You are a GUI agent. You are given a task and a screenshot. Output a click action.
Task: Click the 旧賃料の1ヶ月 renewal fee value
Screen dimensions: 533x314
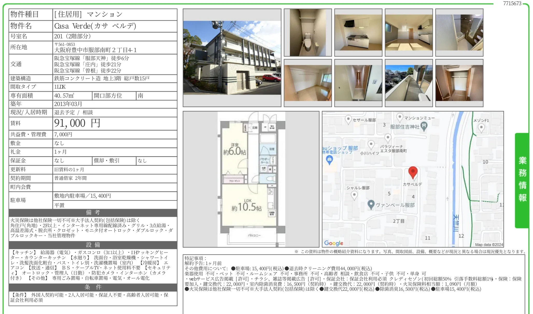click(x=69, y=169)
